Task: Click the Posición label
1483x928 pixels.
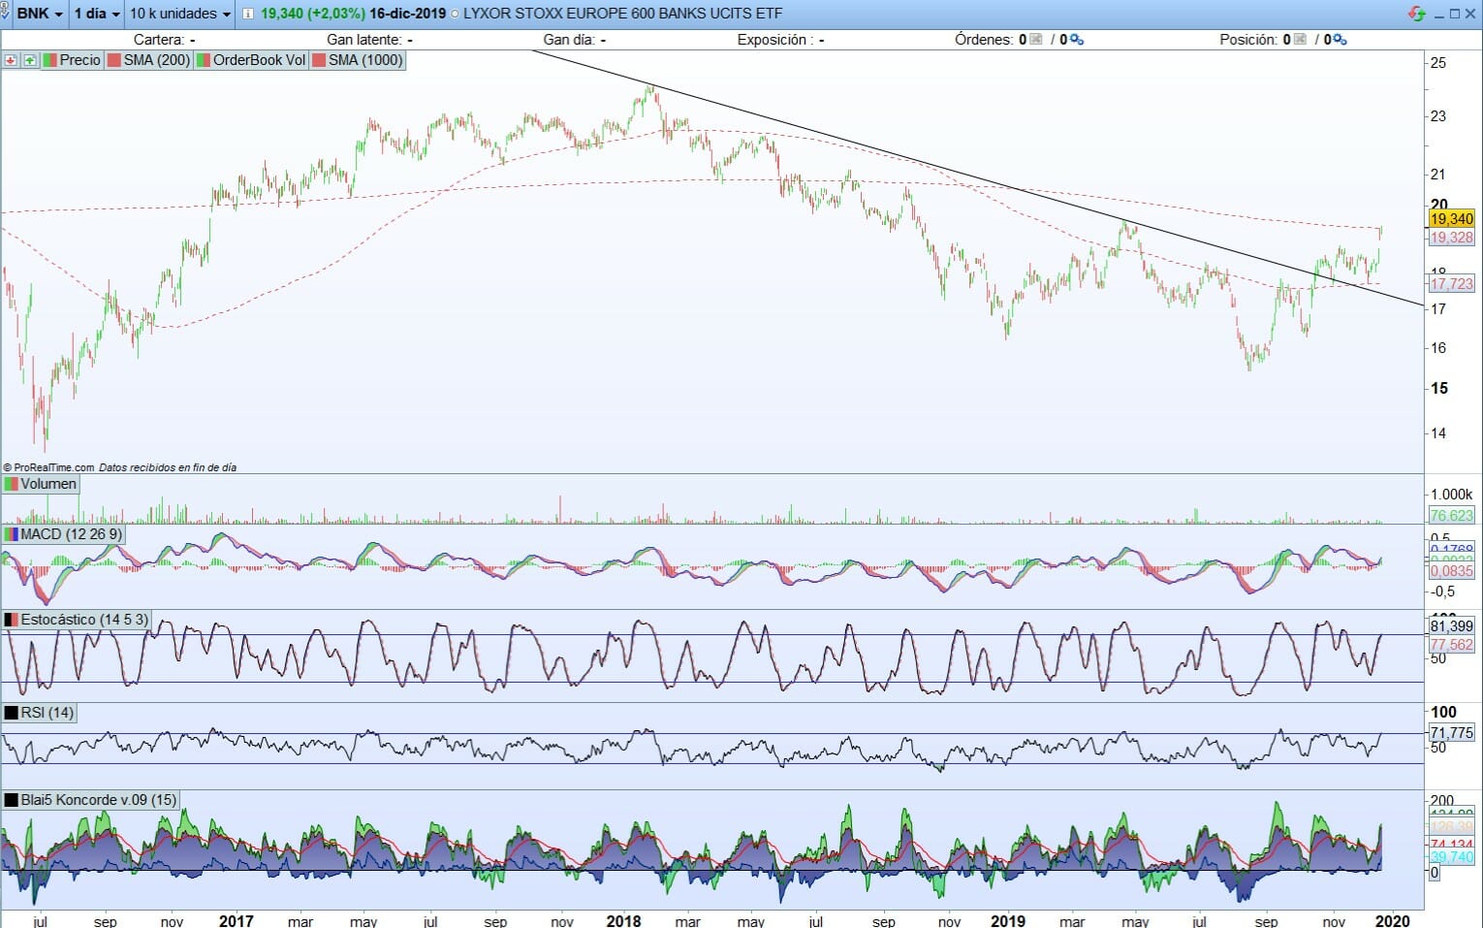Action: click(x=1248, y=40)
